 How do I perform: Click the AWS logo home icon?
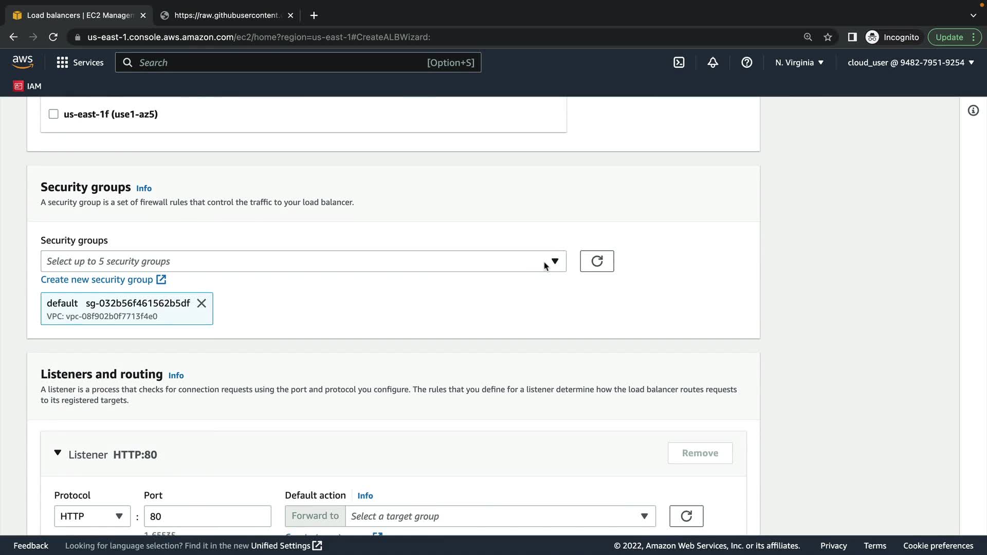[x=23, y=62]
